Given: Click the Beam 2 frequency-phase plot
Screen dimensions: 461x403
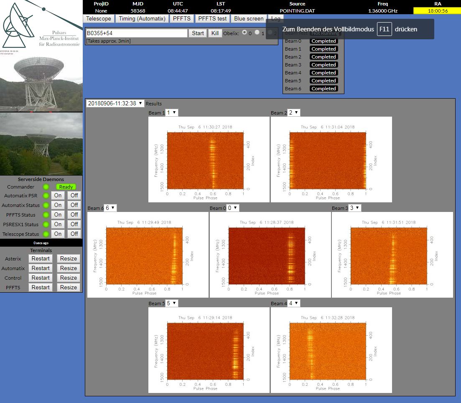Looking at the screenshot, I should 331,159.
